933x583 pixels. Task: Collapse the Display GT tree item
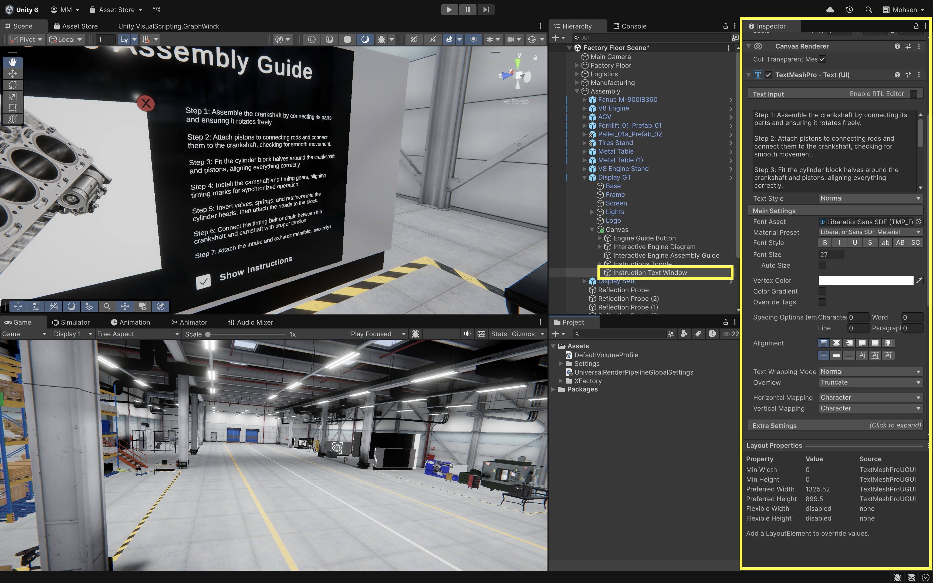coord(584,177)
